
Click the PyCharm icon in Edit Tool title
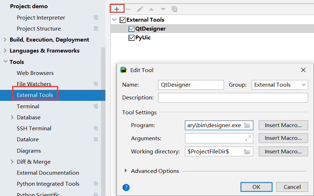[x=124, y=70]
